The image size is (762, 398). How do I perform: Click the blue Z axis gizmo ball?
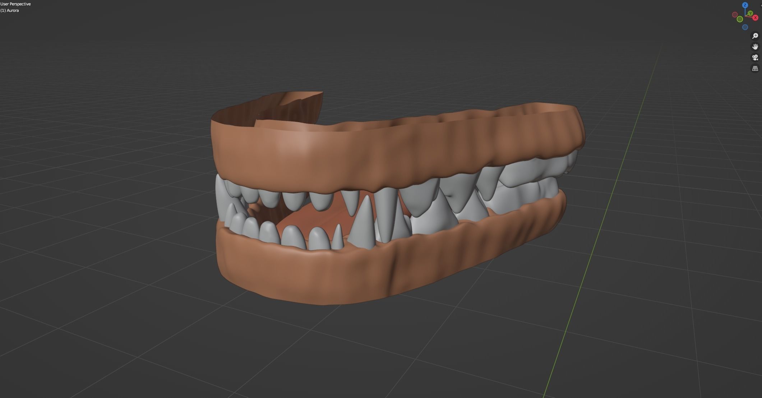pyautogui.click(x=745, y=5)
